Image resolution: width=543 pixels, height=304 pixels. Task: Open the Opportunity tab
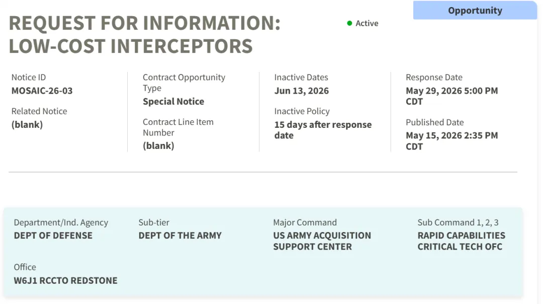point(475,11)
